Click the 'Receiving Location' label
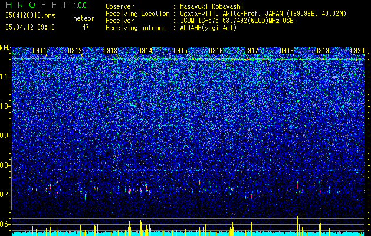The image size is (371, 236). [x=137, y=14]
